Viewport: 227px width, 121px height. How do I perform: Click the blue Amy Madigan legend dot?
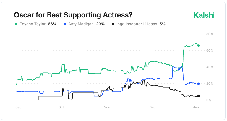(x=64, y=24)
